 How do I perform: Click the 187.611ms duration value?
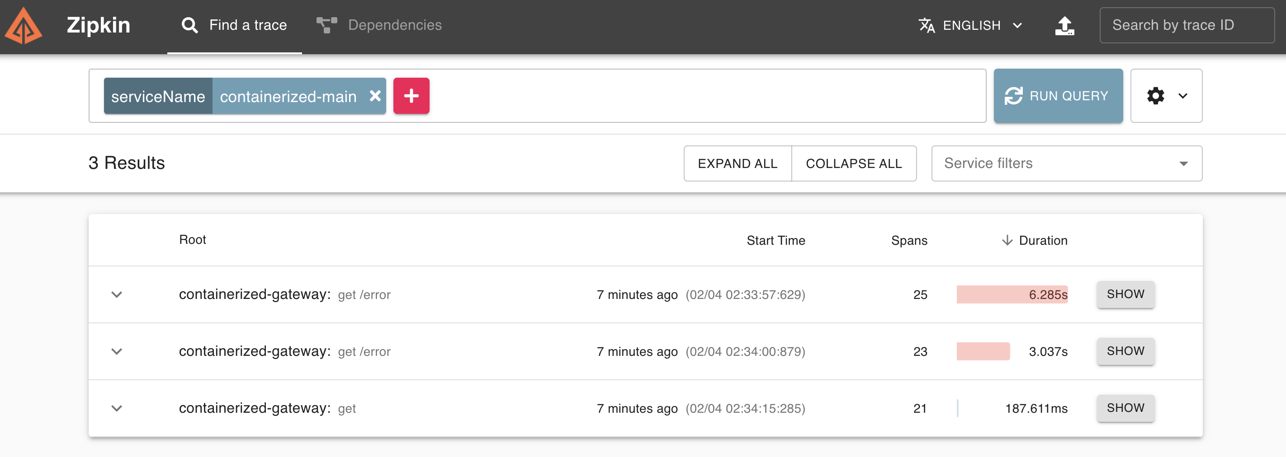1036,408
